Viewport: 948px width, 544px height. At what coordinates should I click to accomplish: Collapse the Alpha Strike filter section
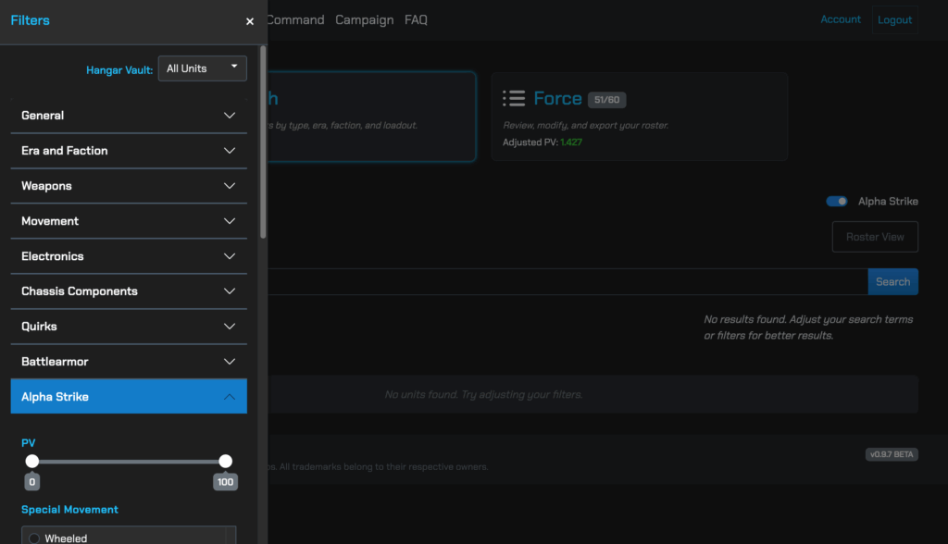[129, 396]
